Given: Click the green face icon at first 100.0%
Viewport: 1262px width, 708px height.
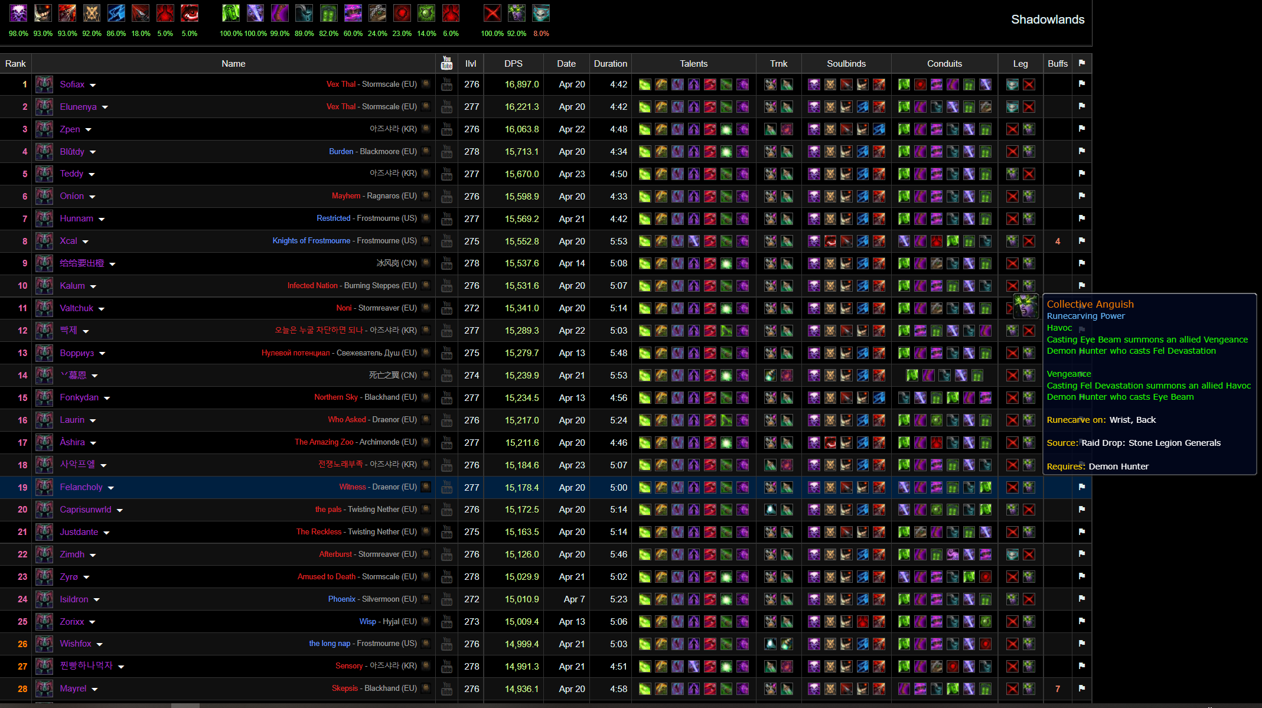Looking at the screenshot, I should pyautogui.click(x=231, y=13).
